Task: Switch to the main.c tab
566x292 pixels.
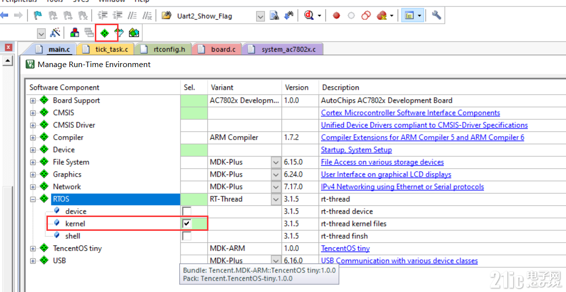Action: click(55, 49)
